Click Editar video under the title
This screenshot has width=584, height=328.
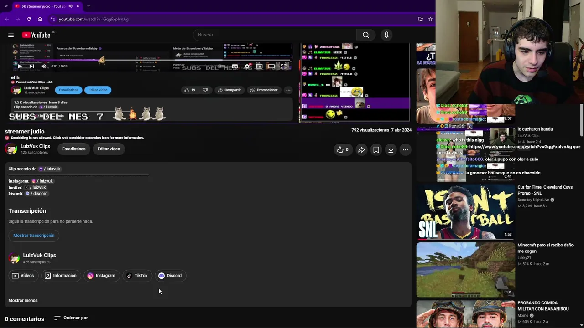pyautogui.click(x=109, y=149)
